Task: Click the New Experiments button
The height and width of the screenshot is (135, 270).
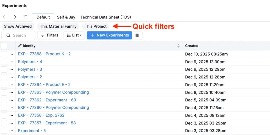Action: point(109,35)
